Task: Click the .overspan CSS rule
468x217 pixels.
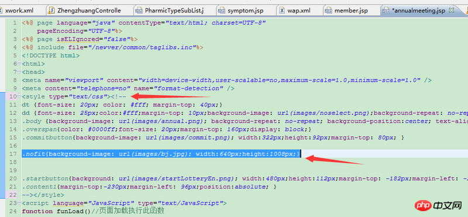Action: pyautogui.click(x=167, y=129)
